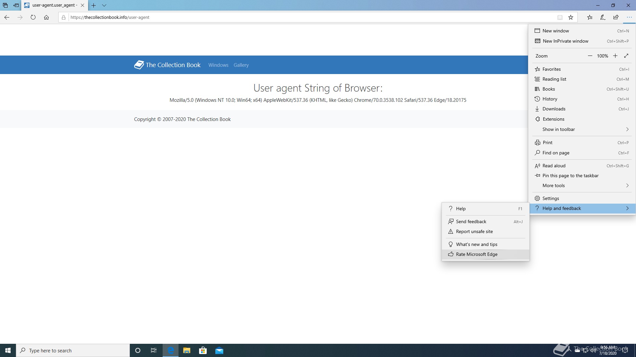
Task: Open Extensions menu item
Action: tap(582, 119)
